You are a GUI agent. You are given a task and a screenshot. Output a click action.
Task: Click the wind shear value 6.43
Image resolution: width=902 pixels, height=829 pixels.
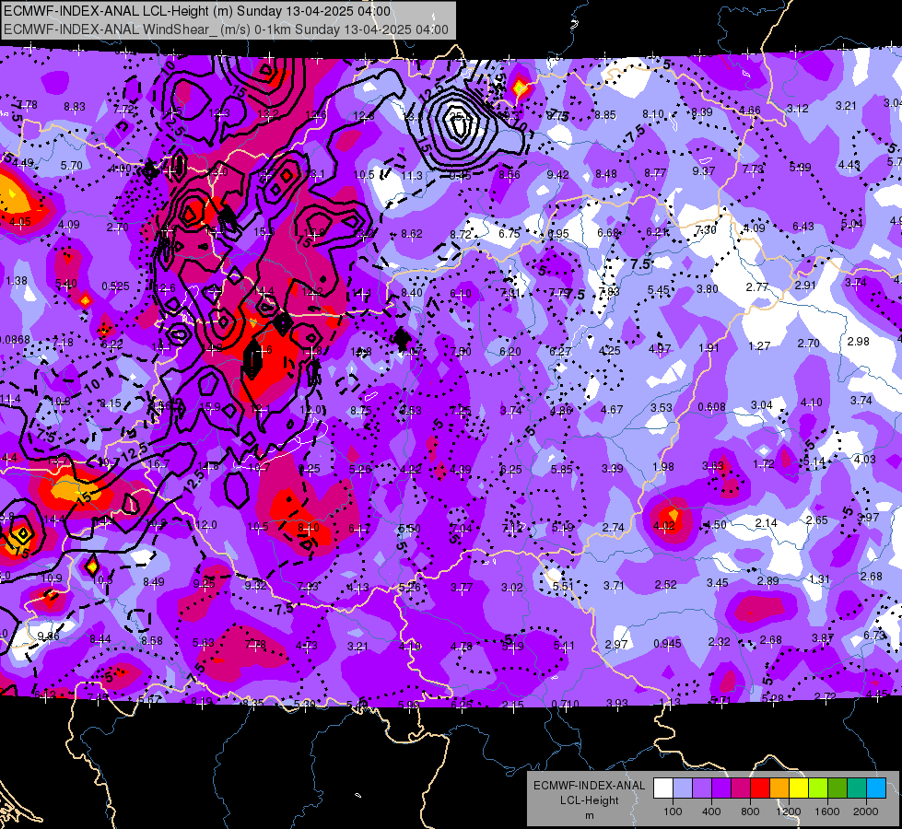click(803, 226)
